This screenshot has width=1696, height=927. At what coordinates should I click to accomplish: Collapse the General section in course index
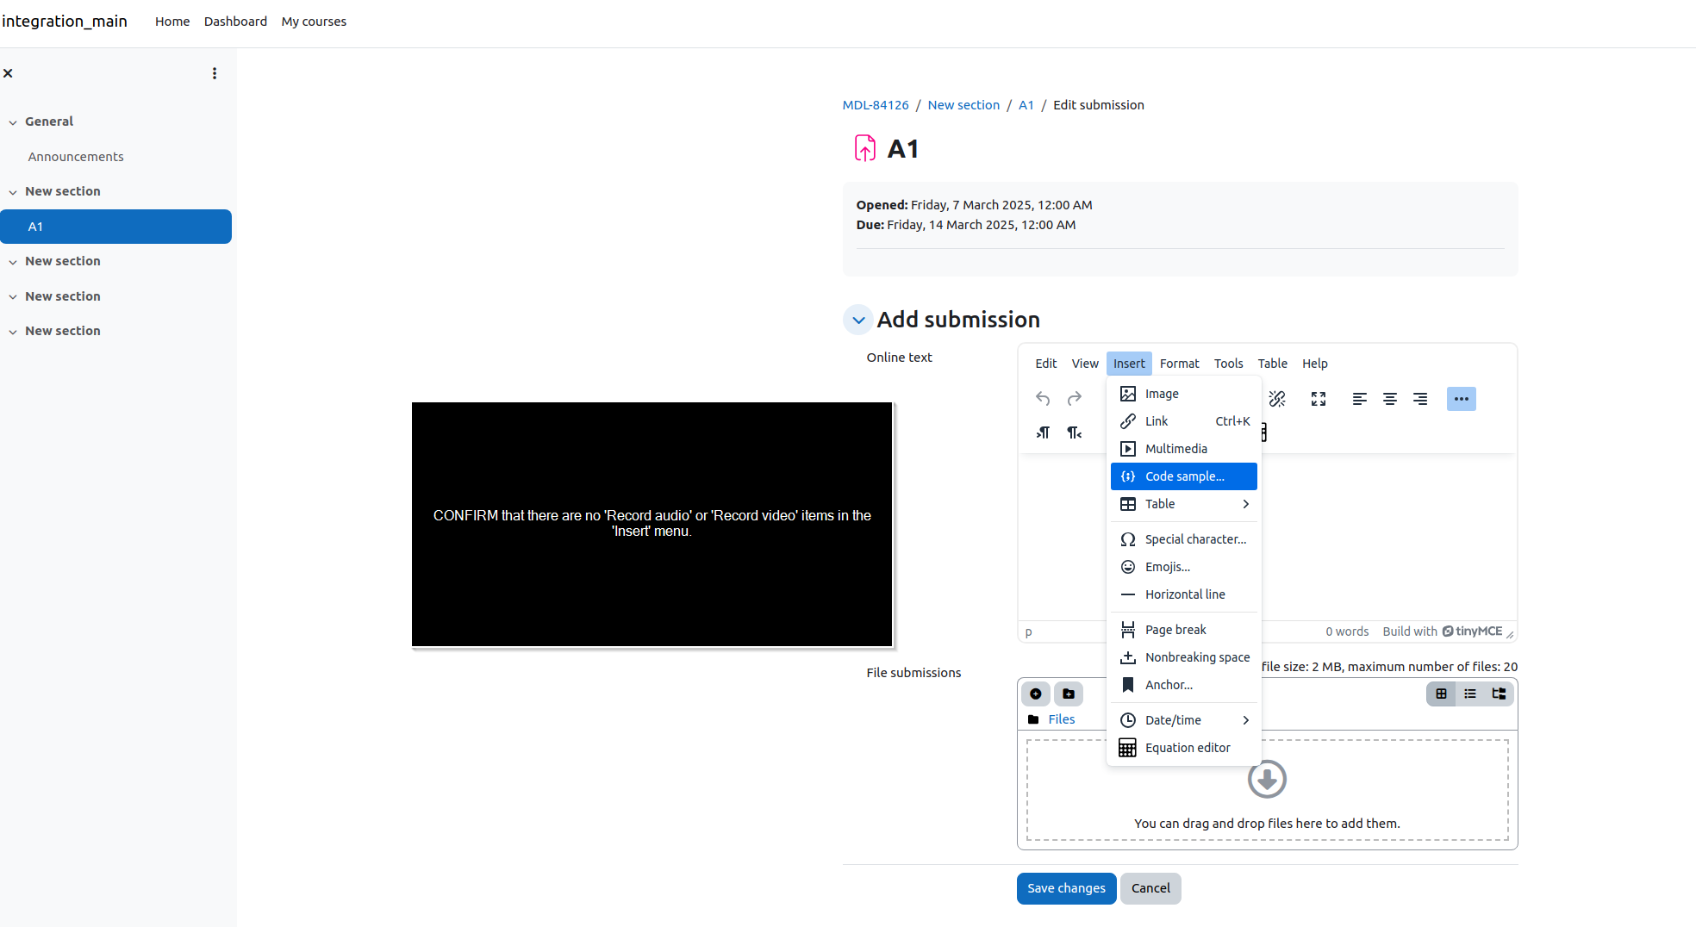coord(13,122)
